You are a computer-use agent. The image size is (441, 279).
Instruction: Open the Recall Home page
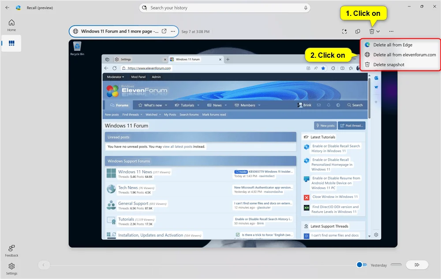(x=11, y=25)
